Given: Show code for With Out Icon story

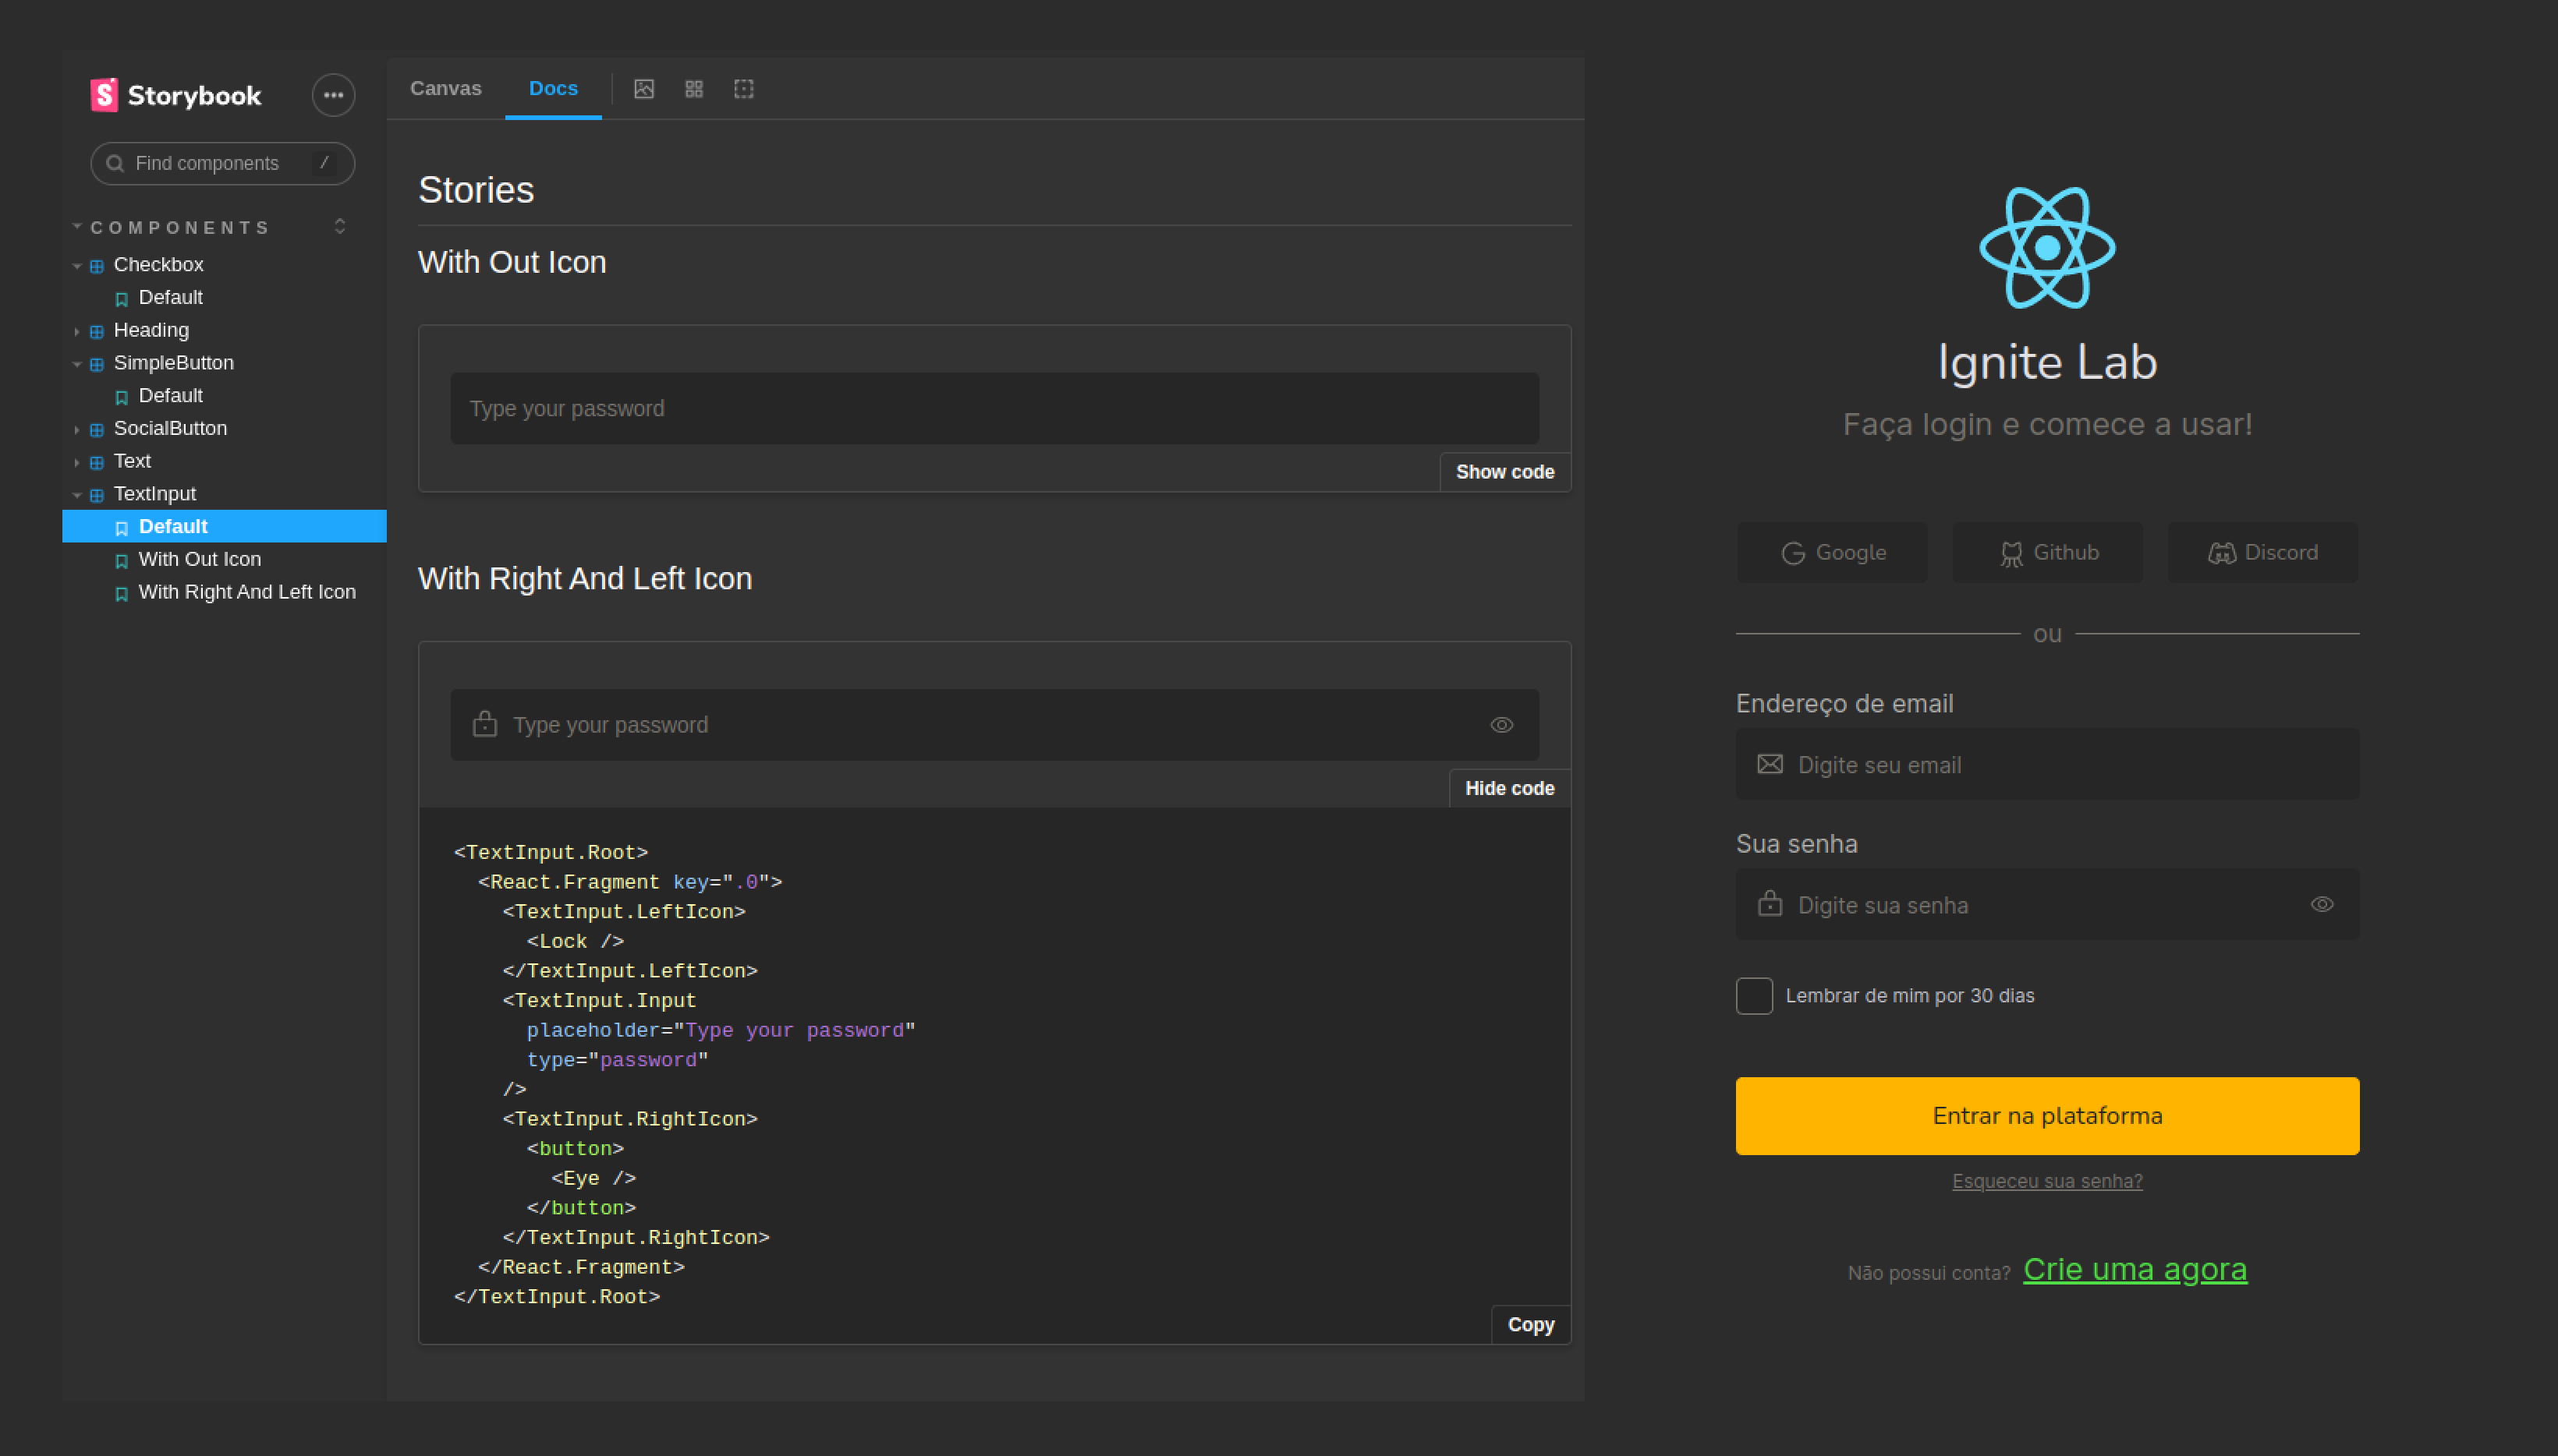Looking at the screenshot, I should tap(1504, 472).
